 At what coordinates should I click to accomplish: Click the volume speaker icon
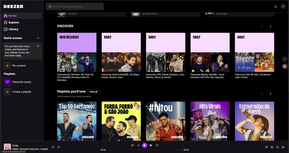tap(277, 147)
